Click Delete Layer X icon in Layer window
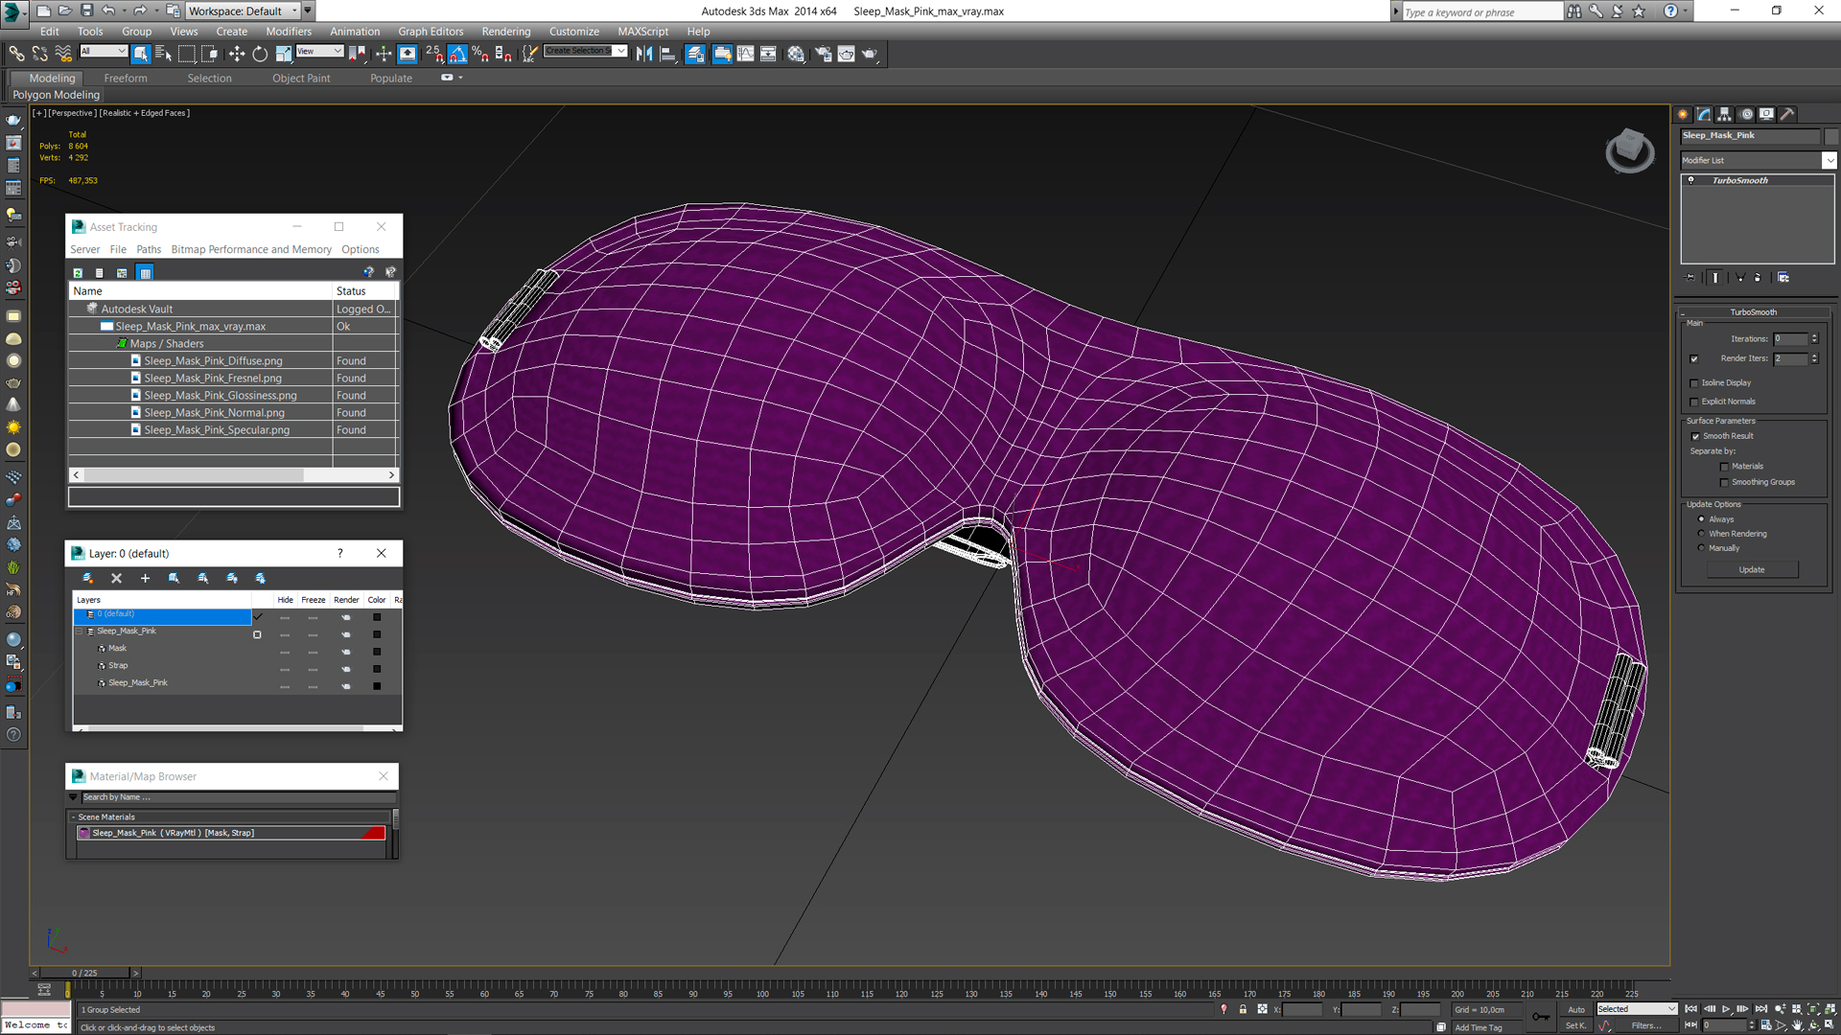The height and width of the screenshot is (1035, 1841). pos(116,578)
